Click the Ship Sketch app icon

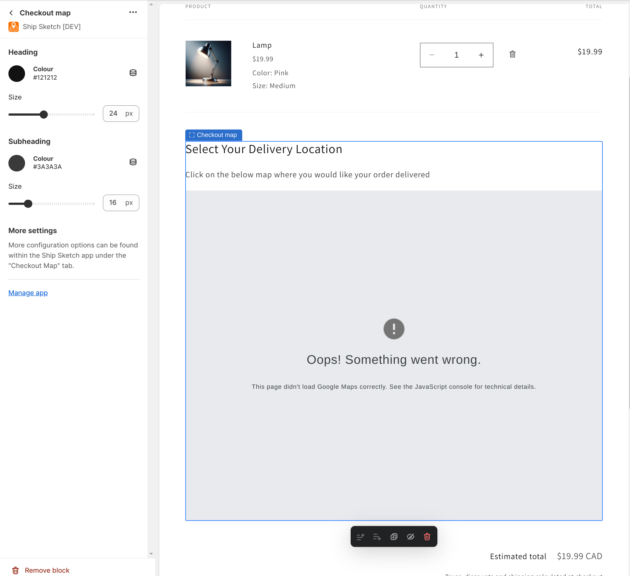click(x=14, y=27)
